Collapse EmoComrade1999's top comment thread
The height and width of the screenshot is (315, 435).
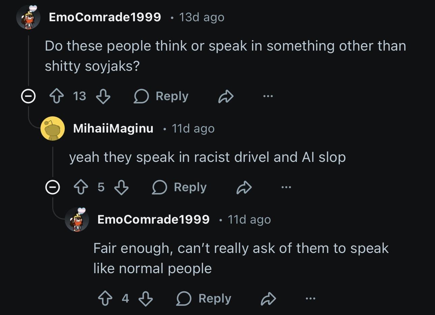coord(28,96)
